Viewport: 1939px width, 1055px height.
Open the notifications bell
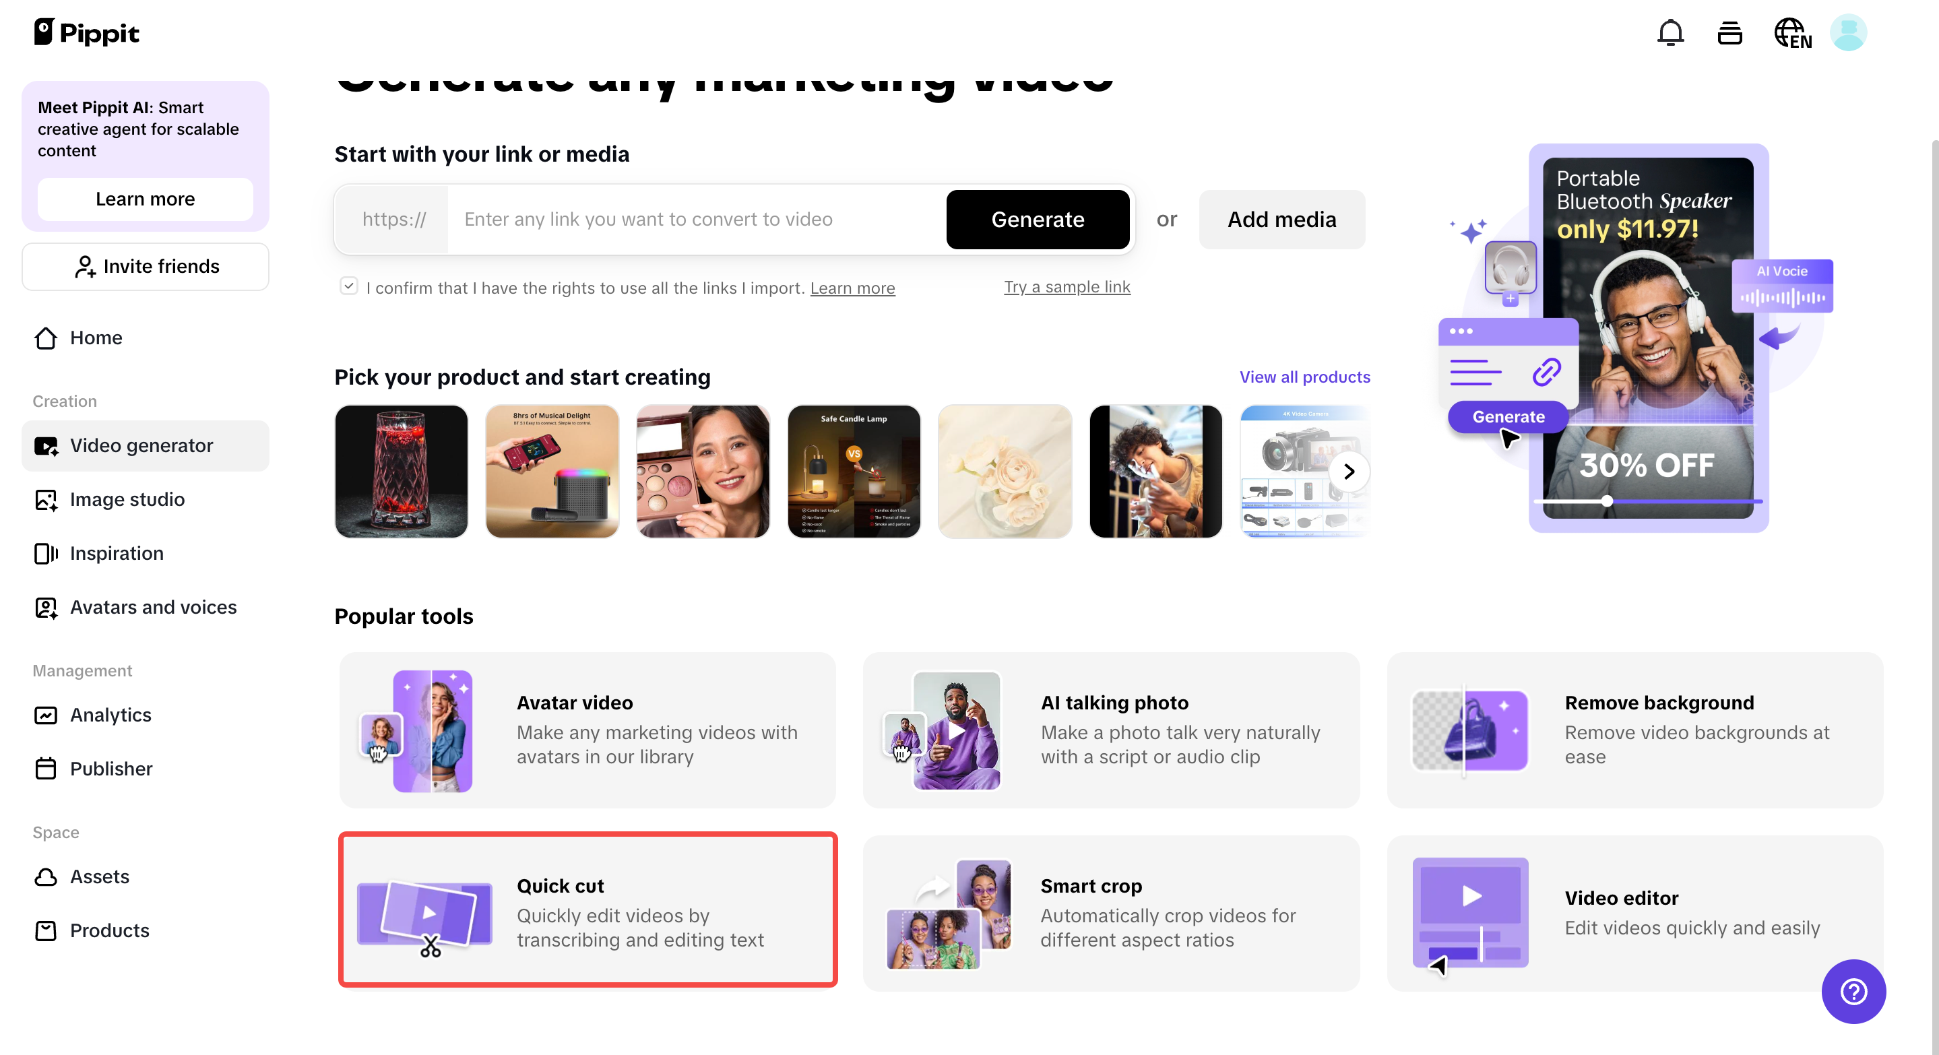1670,34
